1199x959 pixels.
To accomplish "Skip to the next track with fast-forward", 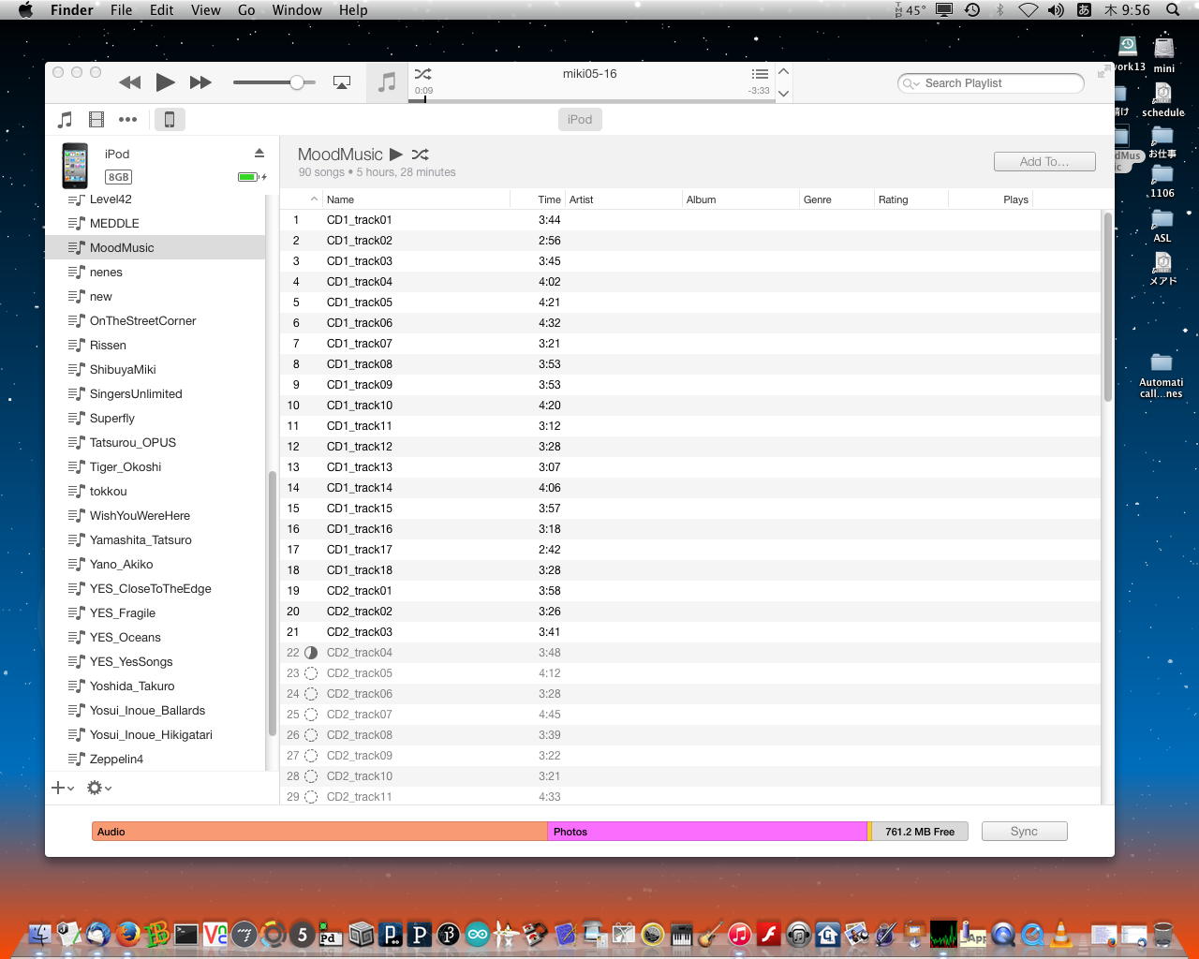I will point(200,82).
